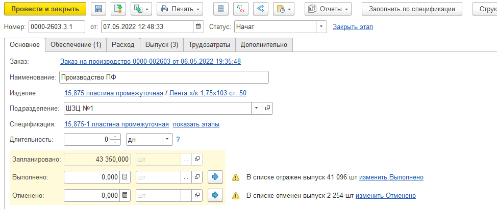Open the Заказ на производство 0000-002603 link
The image size is (497, 209).
151,62
